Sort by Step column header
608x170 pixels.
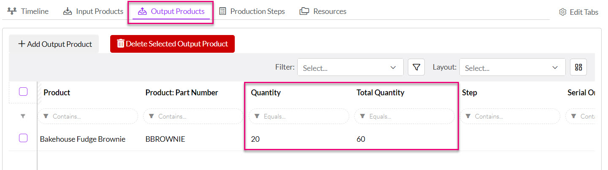click(470, 93)
